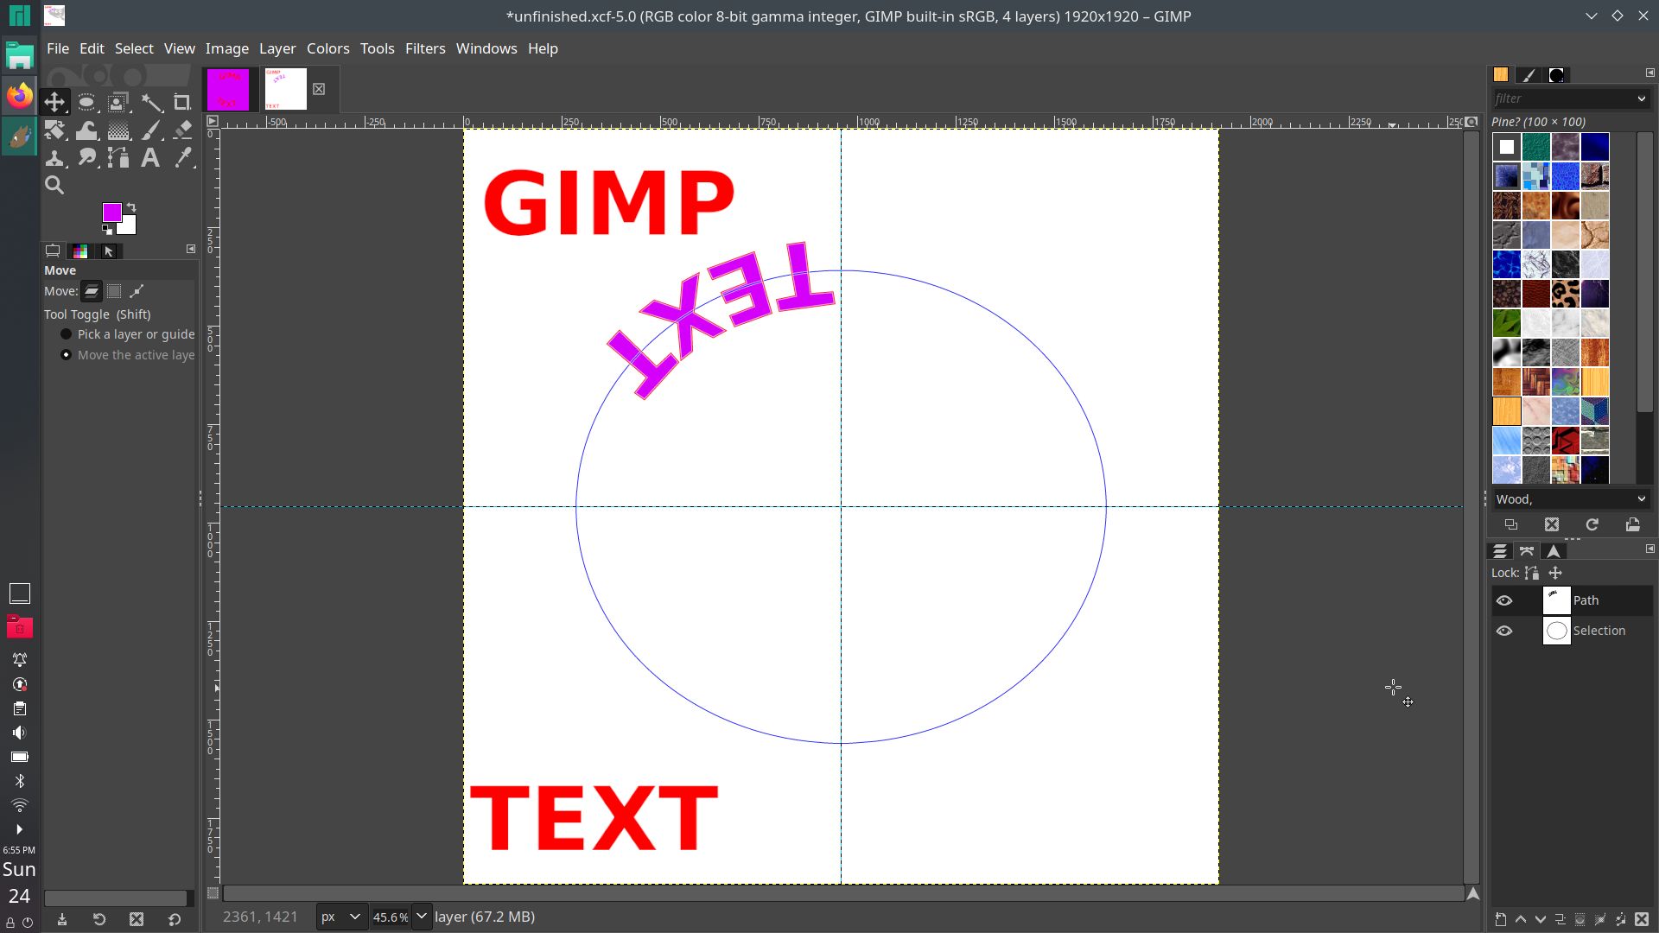Close the current image tab
The height and width of the screenshot is (933, 1659).
coord(319,89)
